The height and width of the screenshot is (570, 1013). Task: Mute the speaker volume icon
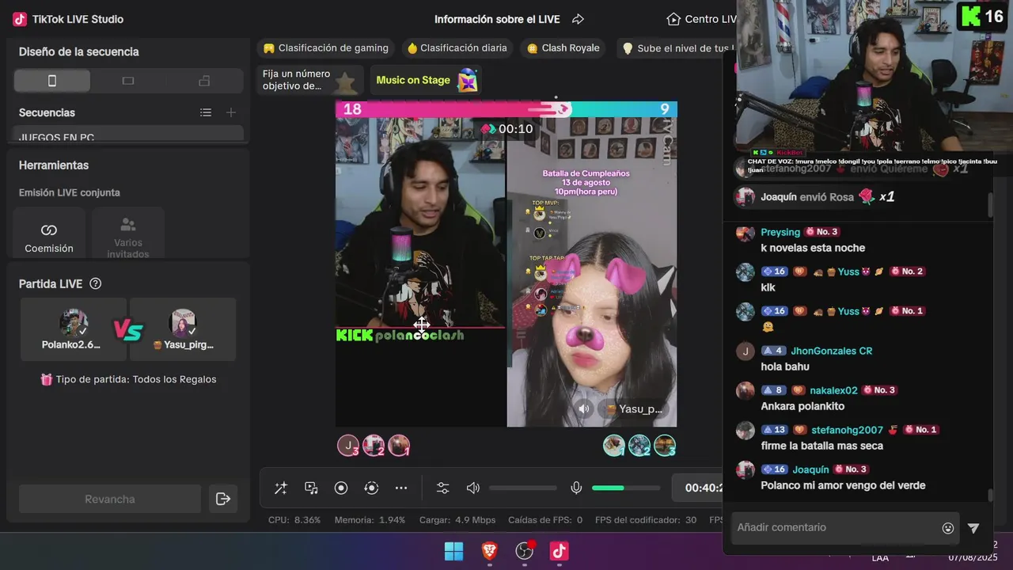click(473, 488)
